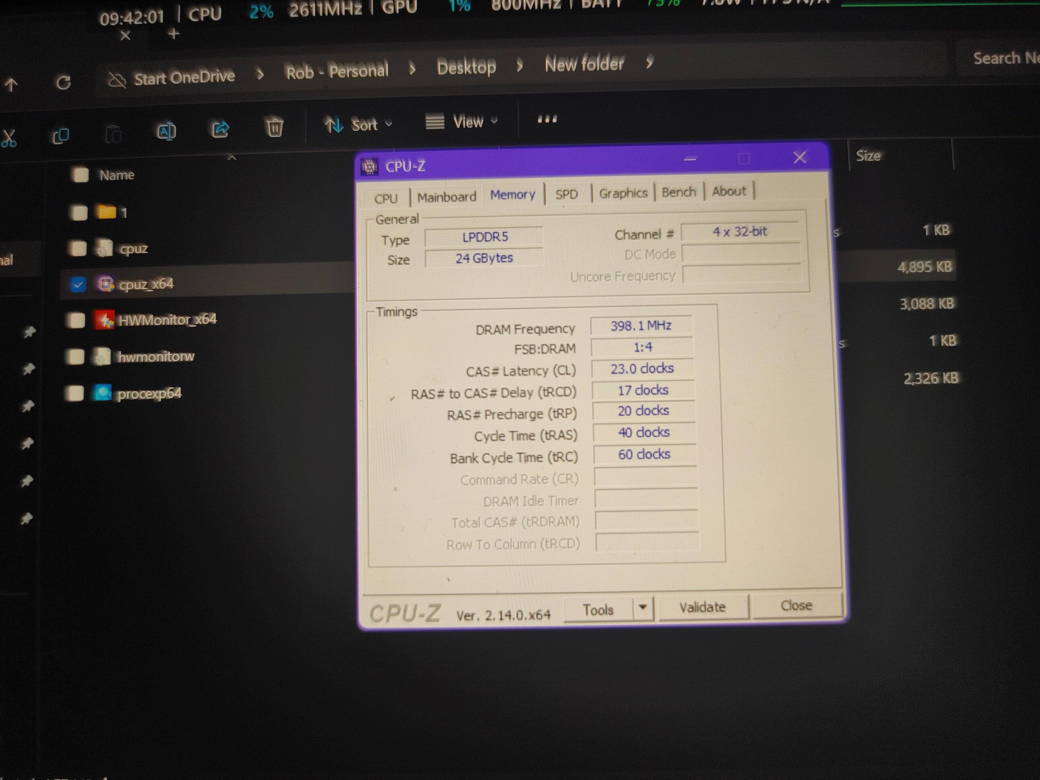Open a new Explorer tab with plus

[173, 34]
